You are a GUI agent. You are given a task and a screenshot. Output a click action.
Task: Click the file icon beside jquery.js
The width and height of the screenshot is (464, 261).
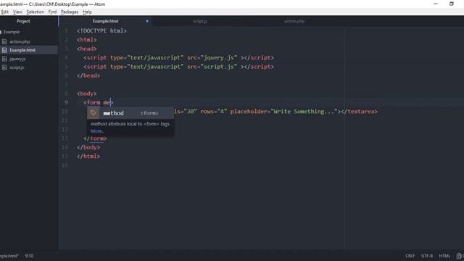click(x=4, y=59)
